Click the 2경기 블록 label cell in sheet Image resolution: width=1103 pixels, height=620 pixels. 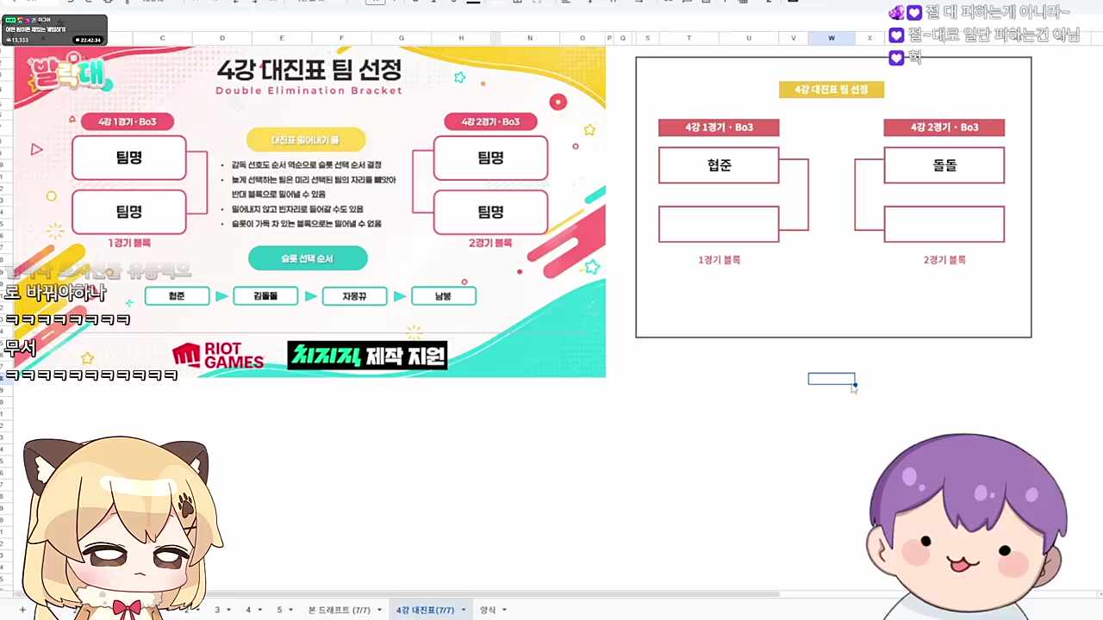pos(944,259)
